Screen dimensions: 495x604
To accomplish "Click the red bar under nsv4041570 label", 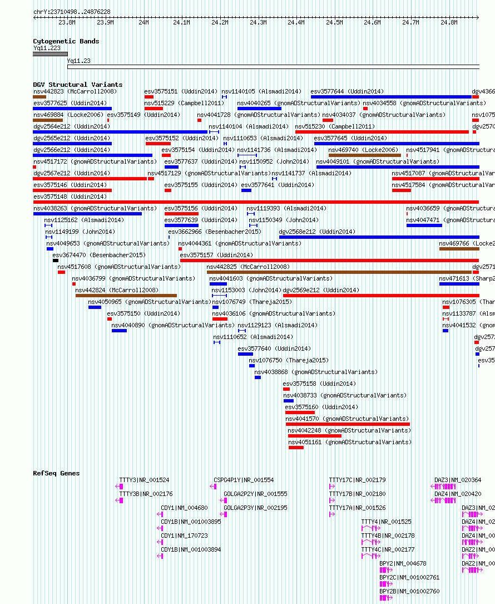I will pyautogui.click(x=348, y=424).
